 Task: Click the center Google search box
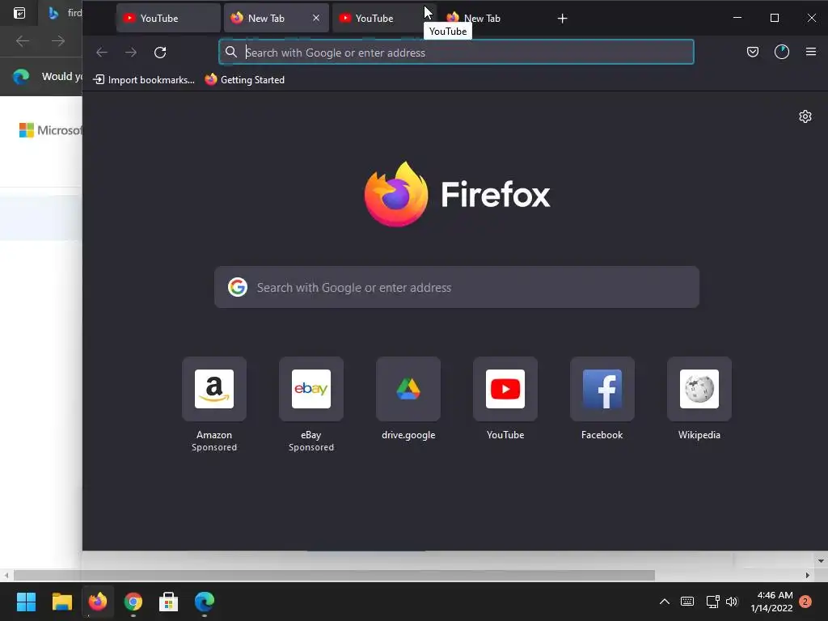[x=457, y=287]
